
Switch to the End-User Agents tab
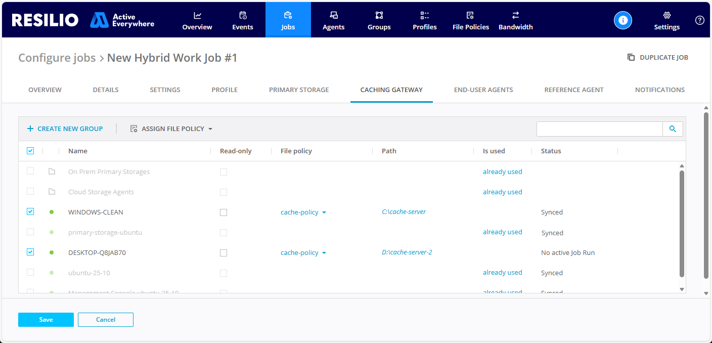(483, 90)
